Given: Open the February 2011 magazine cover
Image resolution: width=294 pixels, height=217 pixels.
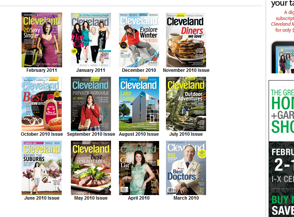Looking at the screenshot, I should click(42, 40).
